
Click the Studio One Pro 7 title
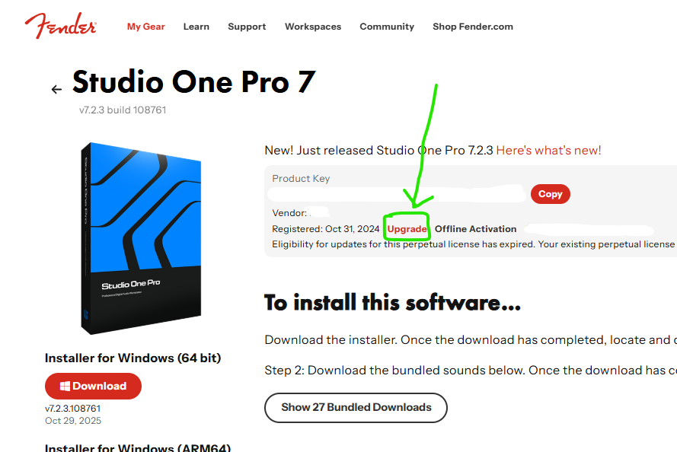click(194, 82)
